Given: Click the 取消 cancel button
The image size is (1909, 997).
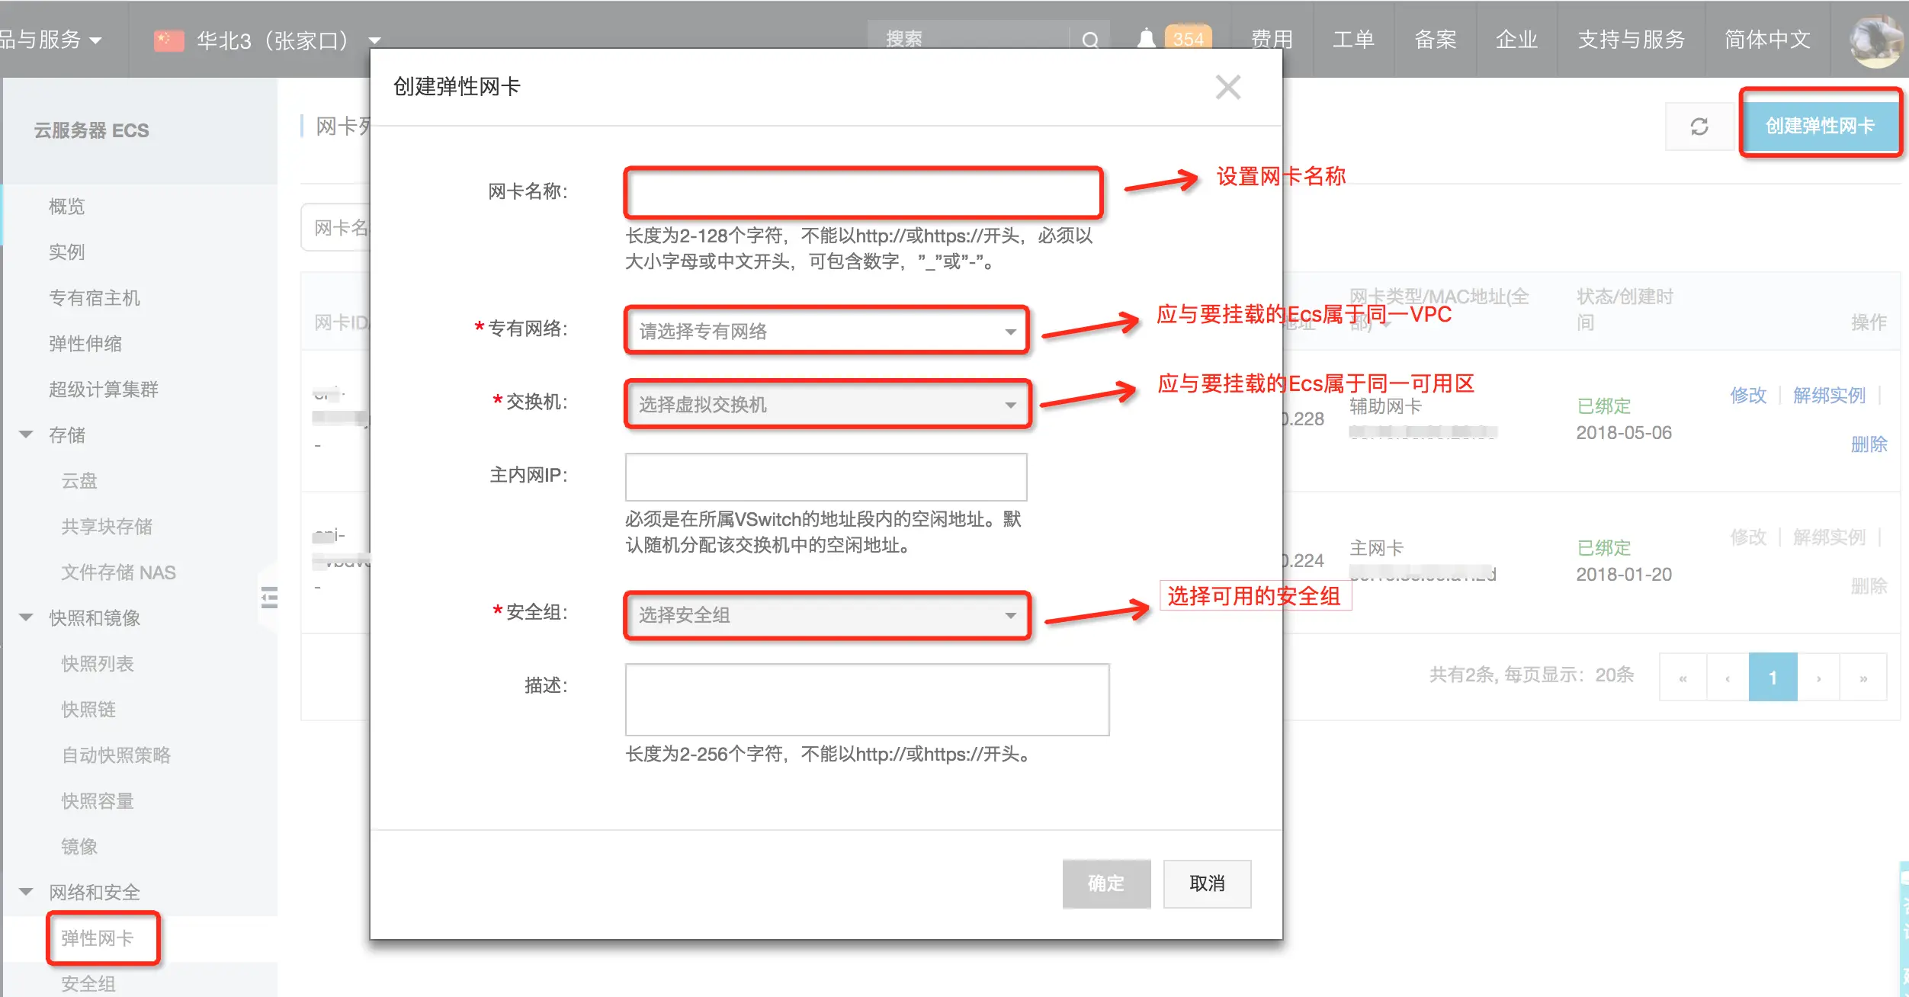Looking at the screenshot, I should pos(1207,883).
